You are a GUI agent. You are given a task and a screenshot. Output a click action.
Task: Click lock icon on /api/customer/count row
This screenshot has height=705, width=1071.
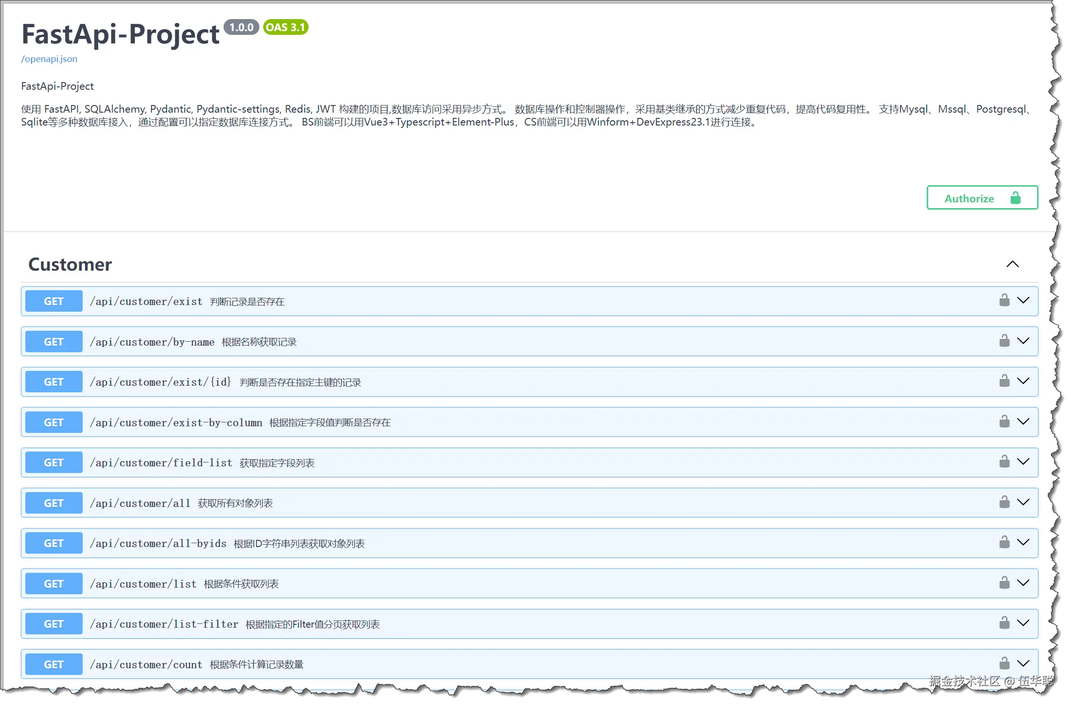[x=1004, y=663]
